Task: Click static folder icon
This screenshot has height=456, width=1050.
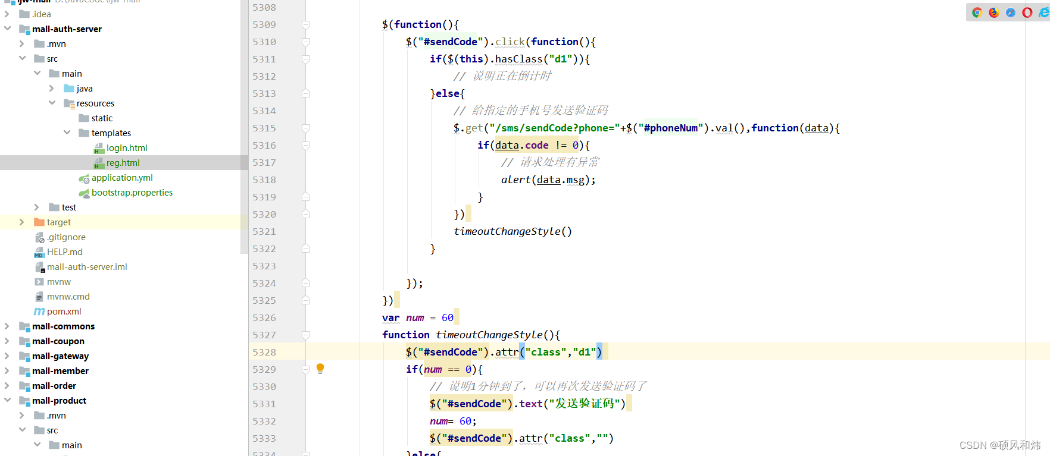Action: (84, 118)
